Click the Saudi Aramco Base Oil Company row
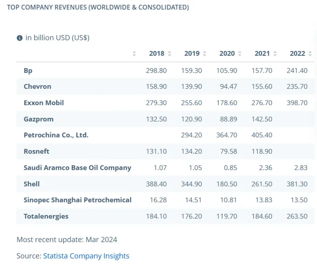Viewport: 317px width, 268px height. point(77,168)
